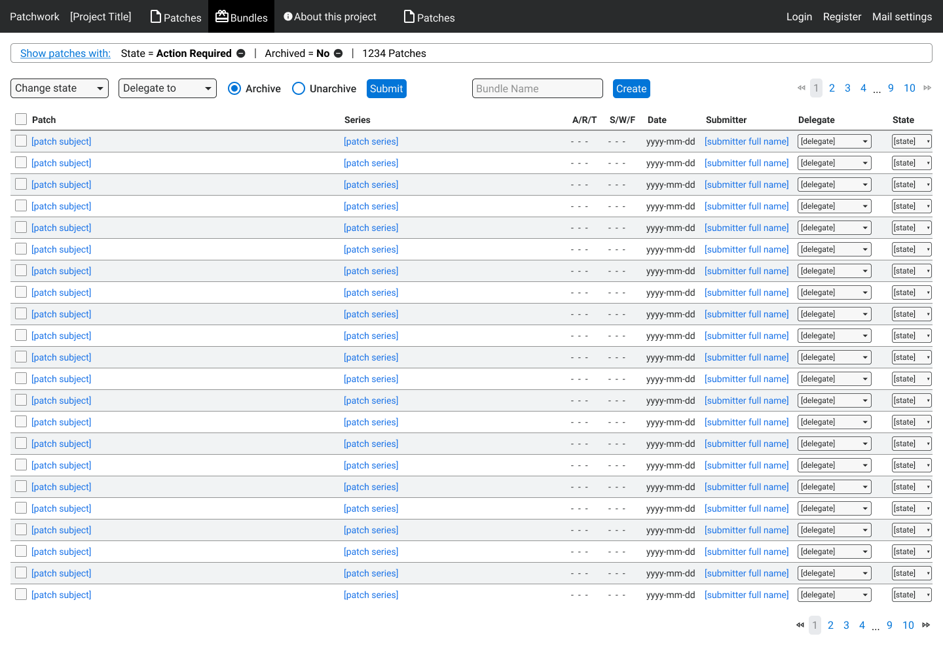
Task: Go to first page using top pagination arrows
Action: click(x=802, y=88)
